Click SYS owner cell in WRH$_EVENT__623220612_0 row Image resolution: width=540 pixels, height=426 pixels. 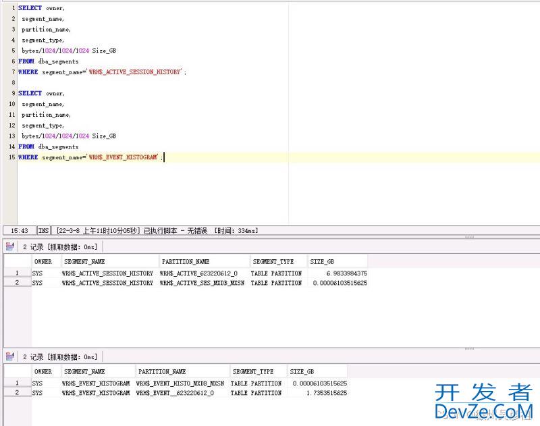[x=37, y=393]
